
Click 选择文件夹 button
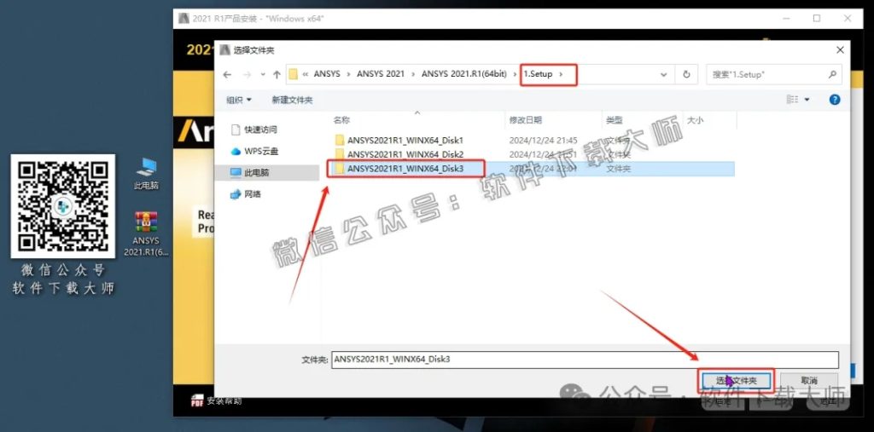(x=736, y=381)
